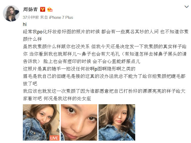The image size is (191, 143).
Task: Open the 周扬青 username link
Action: coord(30,9)
